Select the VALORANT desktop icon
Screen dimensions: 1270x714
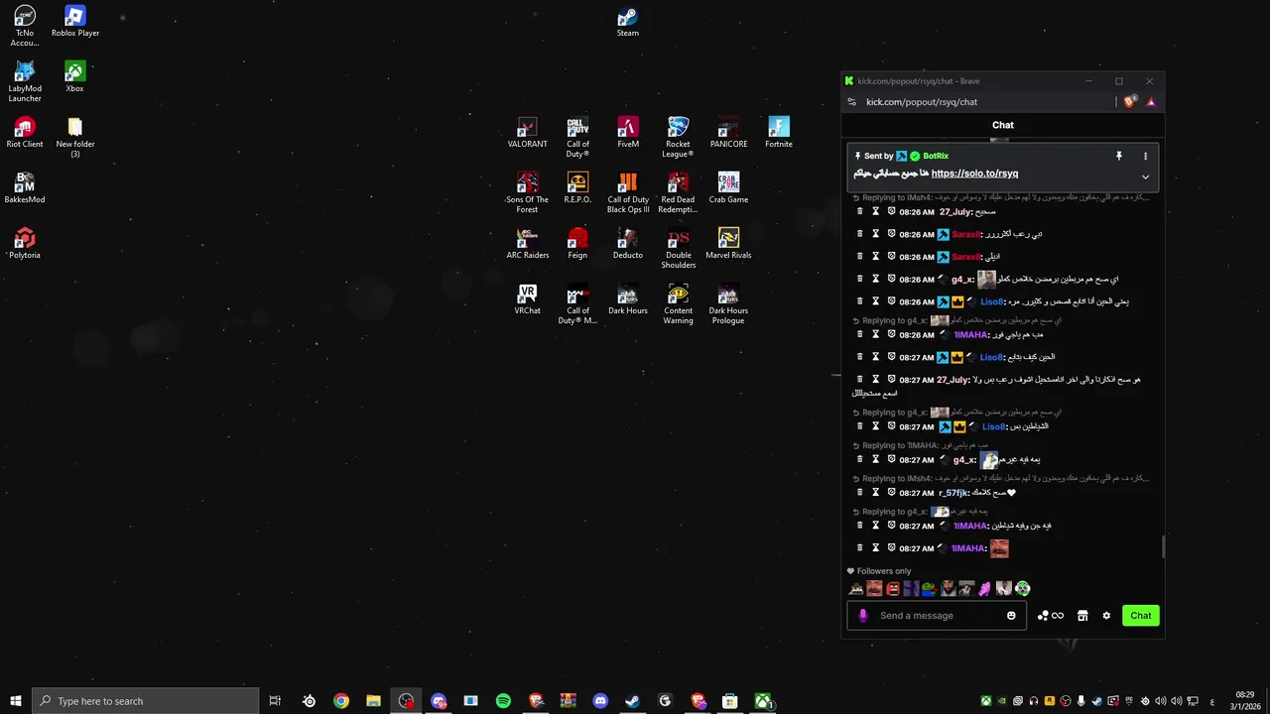click(x=527, y=133)
